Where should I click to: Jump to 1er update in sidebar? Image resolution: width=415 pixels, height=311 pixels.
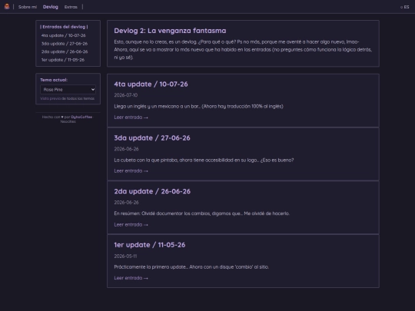[x=63, y=60]
